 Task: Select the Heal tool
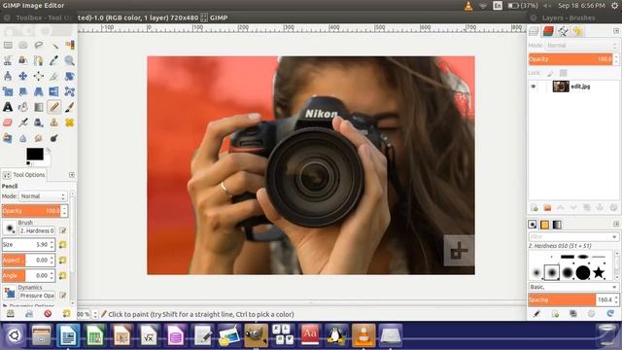pyautogui.click(x=70, y=122)
